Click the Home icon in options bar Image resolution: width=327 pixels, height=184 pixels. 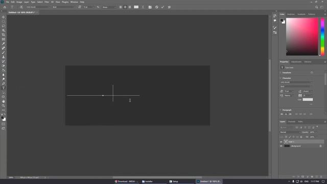[5, 7]
